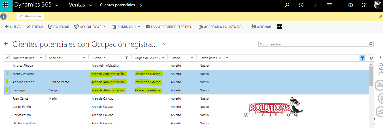This screenshot has height=128, width=383.
Task: Pin the current view with pin icon
Action: 6,44
